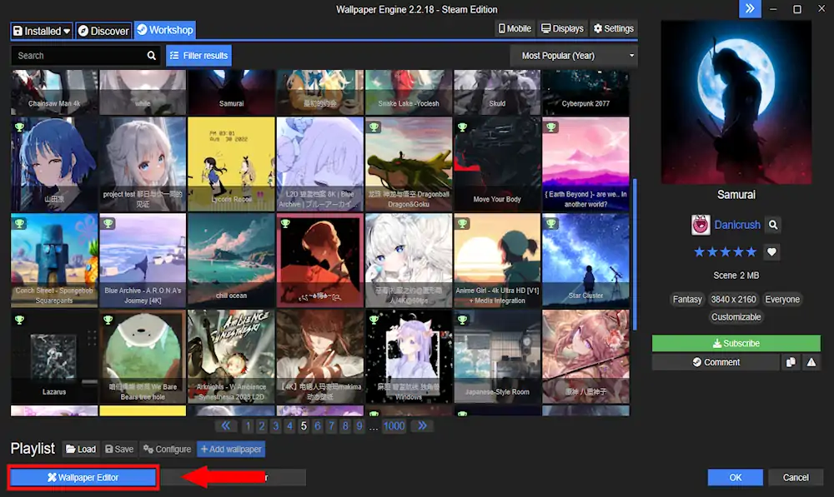Click the wallpaper list scrollbar

[x=635, y=255]
